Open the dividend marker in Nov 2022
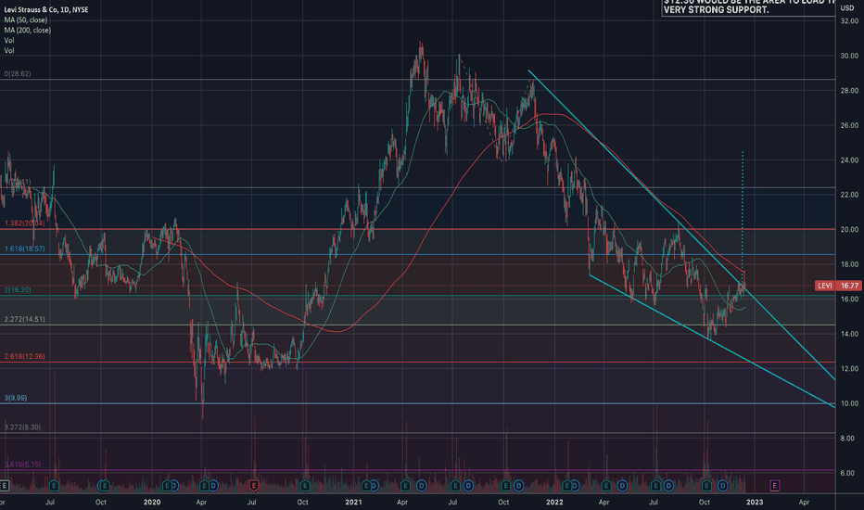Image resolution: width=864 pixels, height=510 pixels. pyautogui.click(x=722, y=486)
